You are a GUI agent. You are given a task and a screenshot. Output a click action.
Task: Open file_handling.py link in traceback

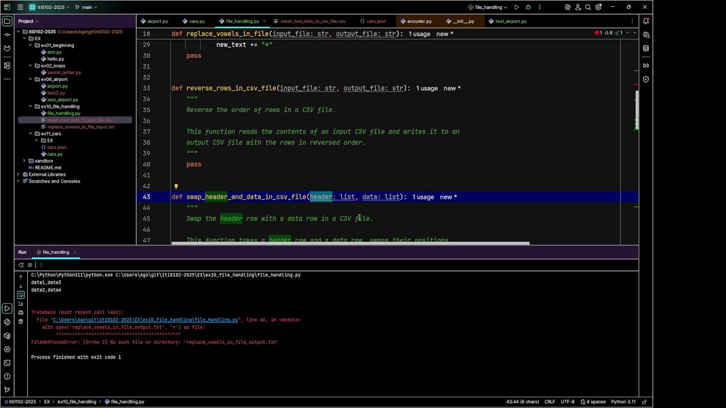coord(145,320)
